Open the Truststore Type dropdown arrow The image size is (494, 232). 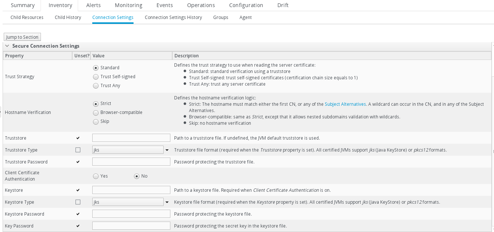point(167,150)
